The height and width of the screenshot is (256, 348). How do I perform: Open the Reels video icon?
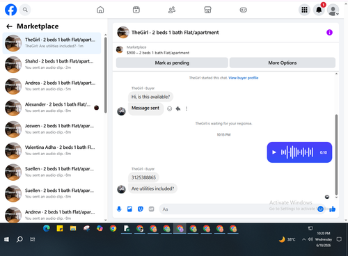coord(136,10)
